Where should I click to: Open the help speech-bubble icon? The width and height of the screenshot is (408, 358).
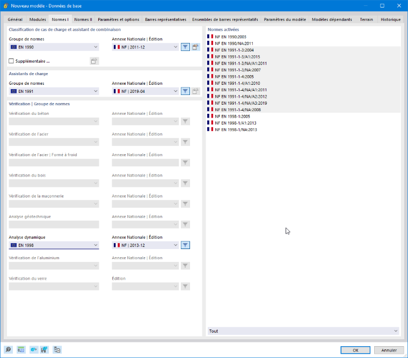click(8, 349)
